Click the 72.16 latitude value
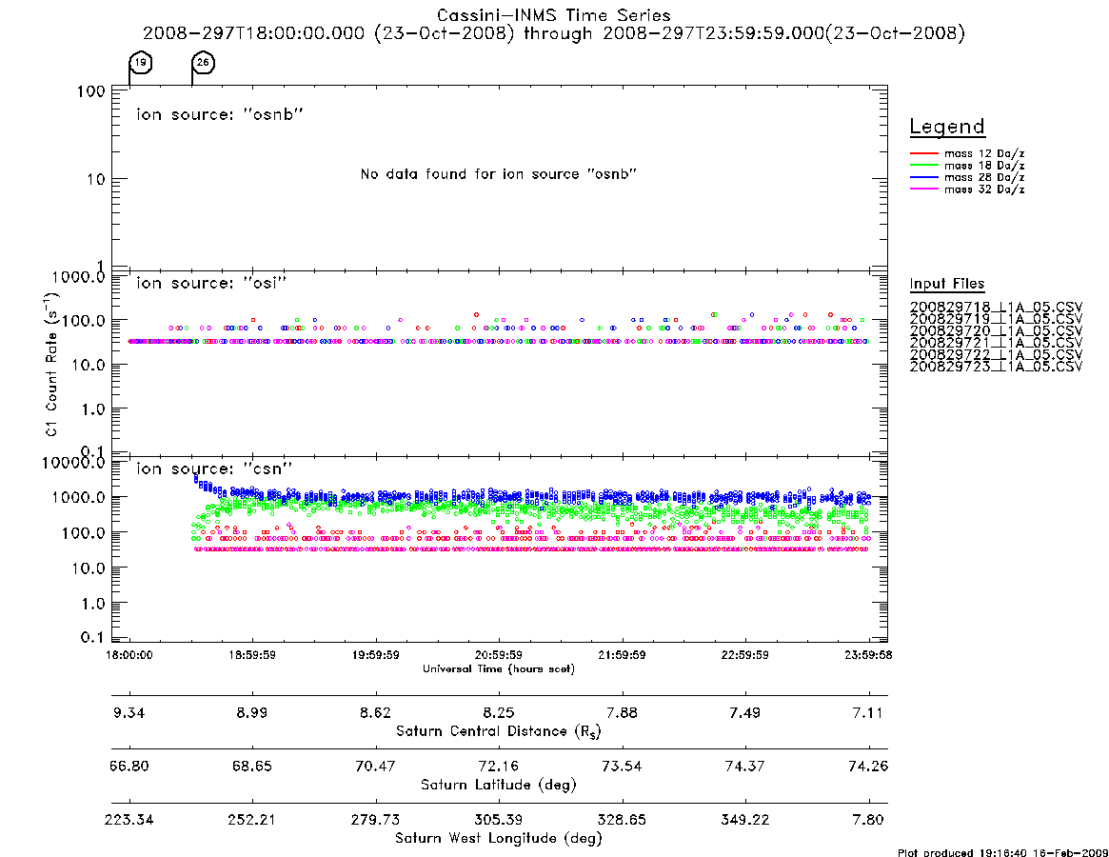1109x857 pixels. coord(499,767)
